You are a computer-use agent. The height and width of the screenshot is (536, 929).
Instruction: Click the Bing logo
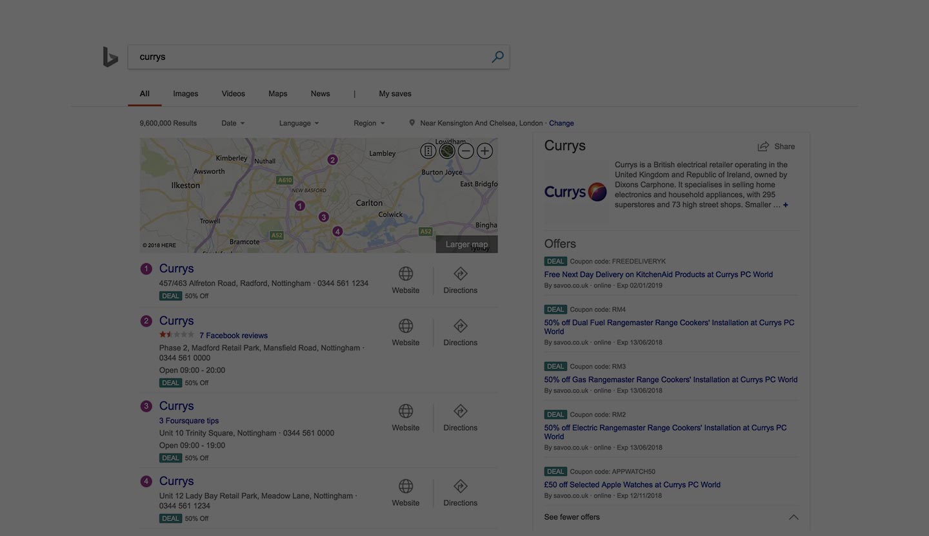point(110,57)
